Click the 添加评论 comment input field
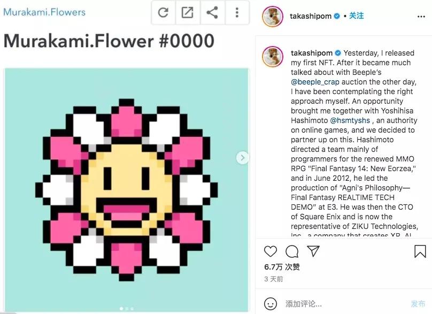Image resolution: width=432 pixels, height=314 pixels. (x=342, y=303)
